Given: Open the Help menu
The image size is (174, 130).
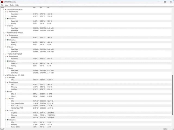Looking at the screenshot, I should pyautogui.click(x=17, y=5).
